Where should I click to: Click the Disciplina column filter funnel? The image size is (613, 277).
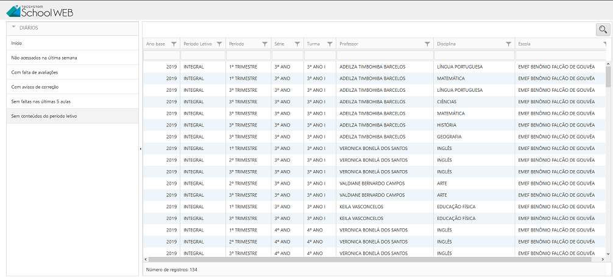click(x=508, y=44)
